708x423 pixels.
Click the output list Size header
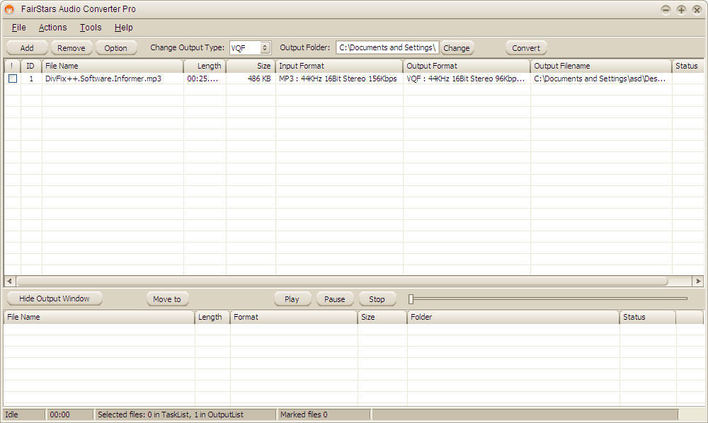click(382, 317)
